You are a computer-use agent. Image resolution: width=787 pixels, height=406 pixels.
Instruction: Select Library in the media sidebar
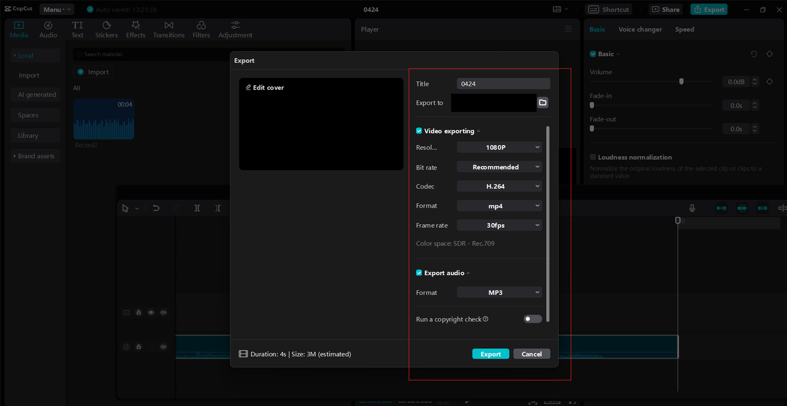[35, 136]
